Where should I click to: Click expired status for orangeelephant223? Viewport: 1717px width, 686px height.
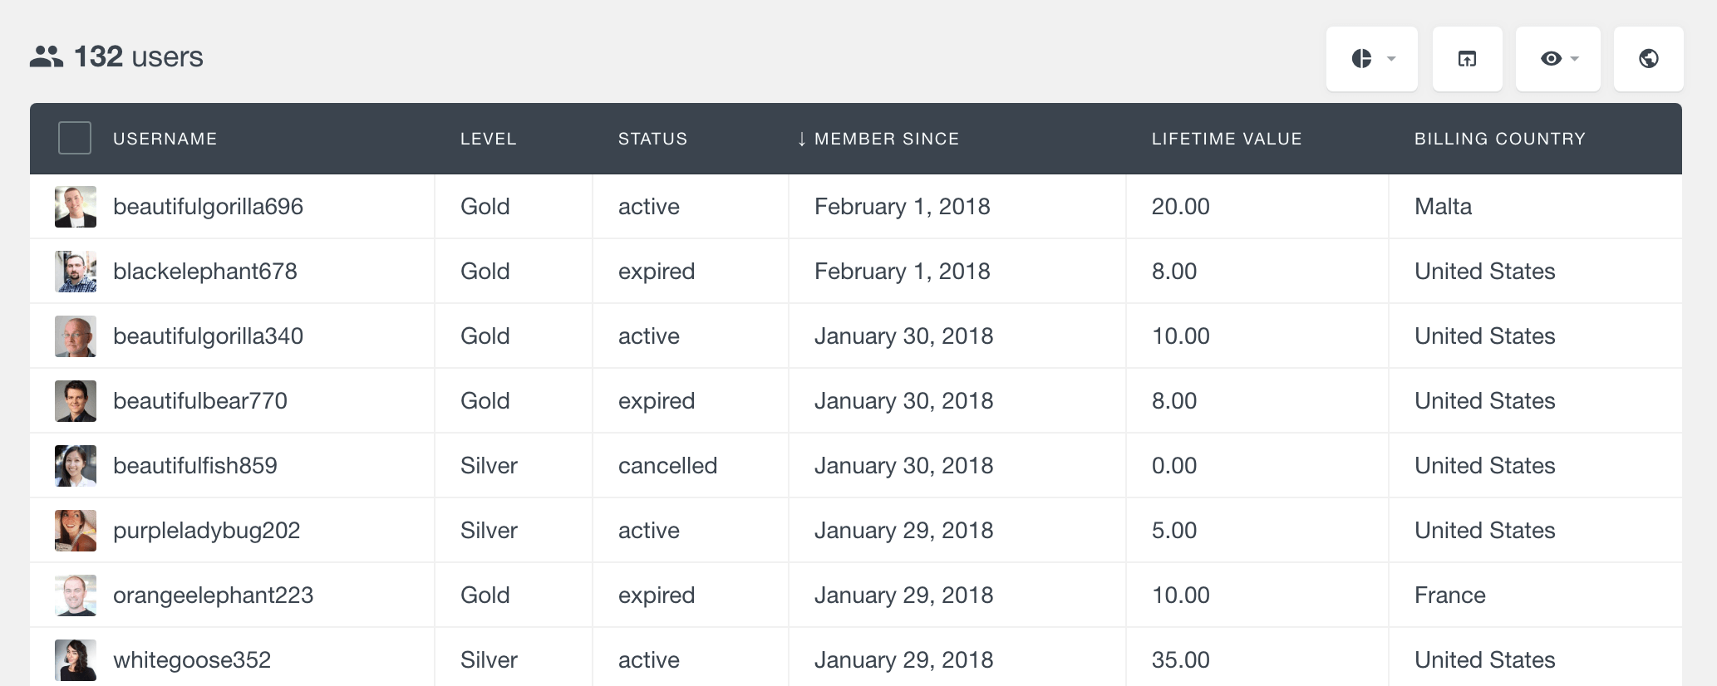click(x=657, y=595)
